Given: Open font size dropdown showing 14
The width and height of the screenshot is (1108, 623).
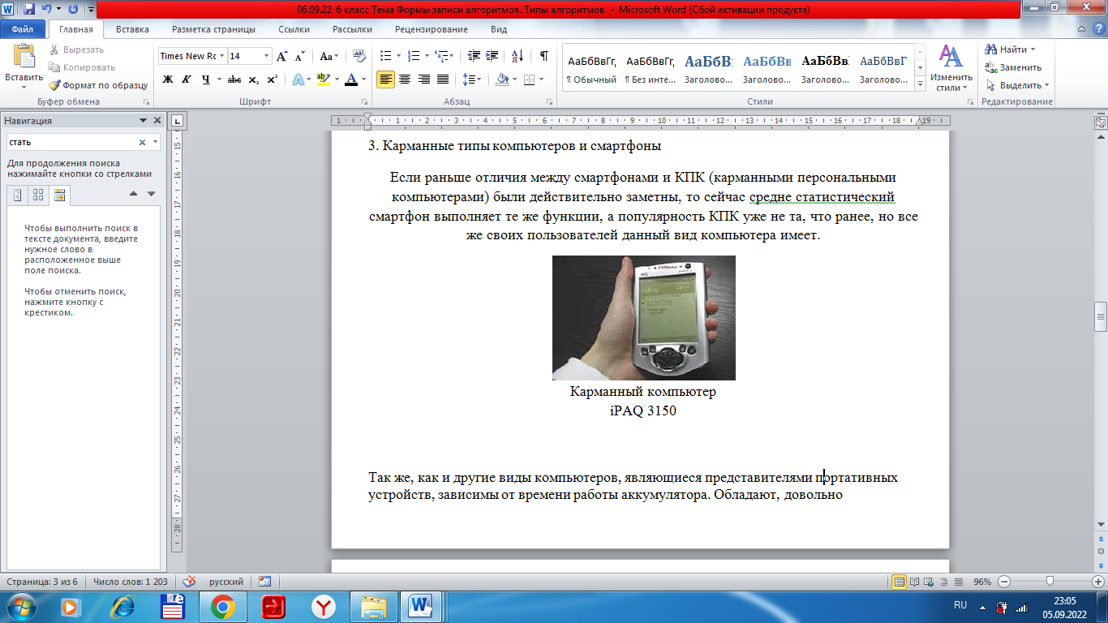Looking at the screenshot, I should click(x=267, y=56).
